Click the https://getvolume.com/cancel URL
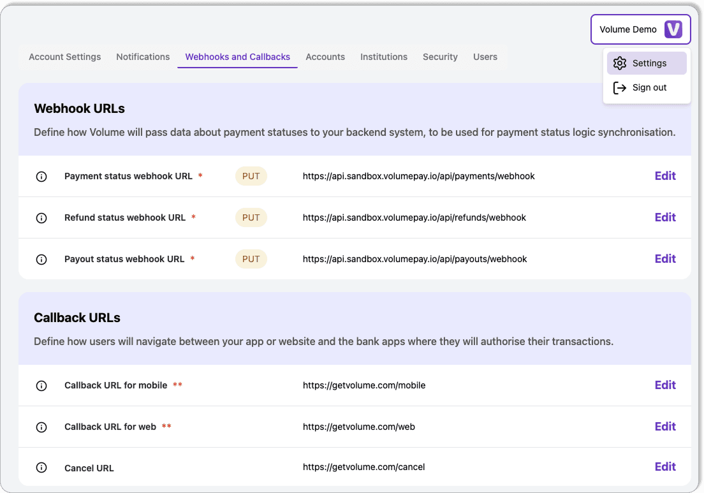Viewport: 704px width, 493px height. pos(363,467)
